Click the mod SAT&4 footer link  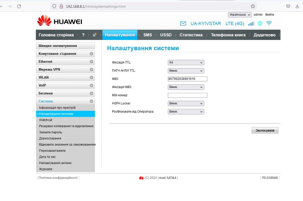click(167, 178)
